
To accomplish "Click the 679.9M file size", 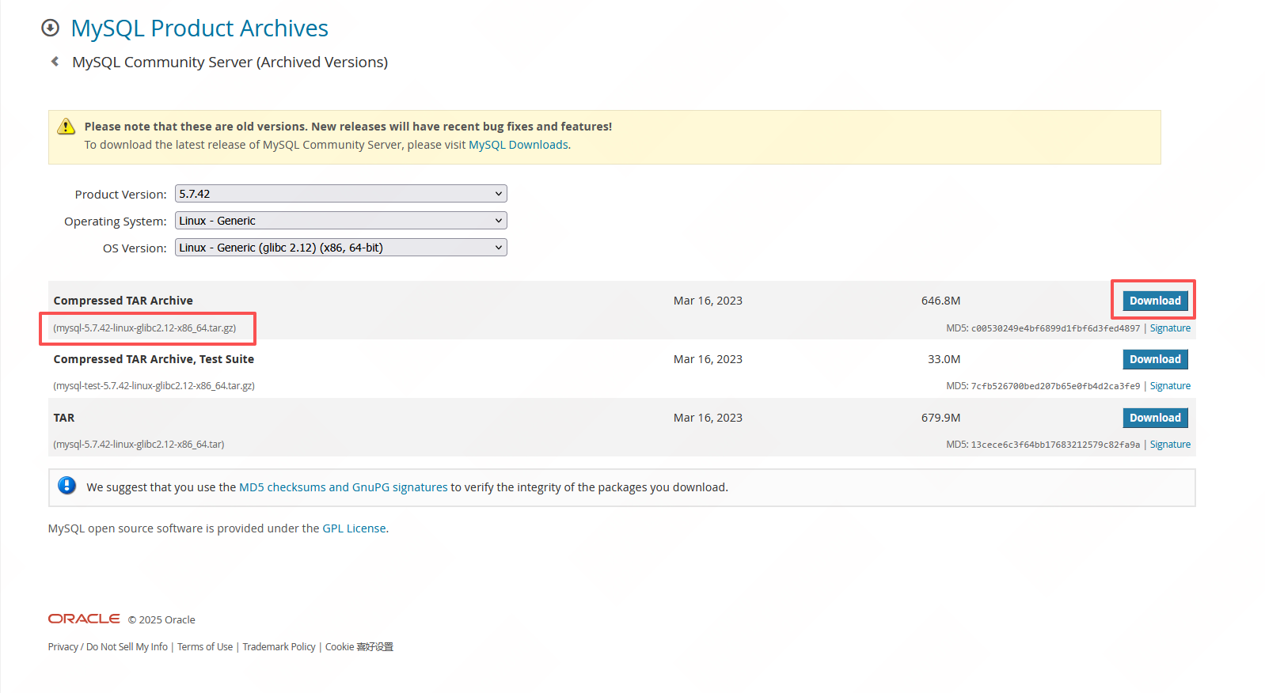I will tap(940, 418).
